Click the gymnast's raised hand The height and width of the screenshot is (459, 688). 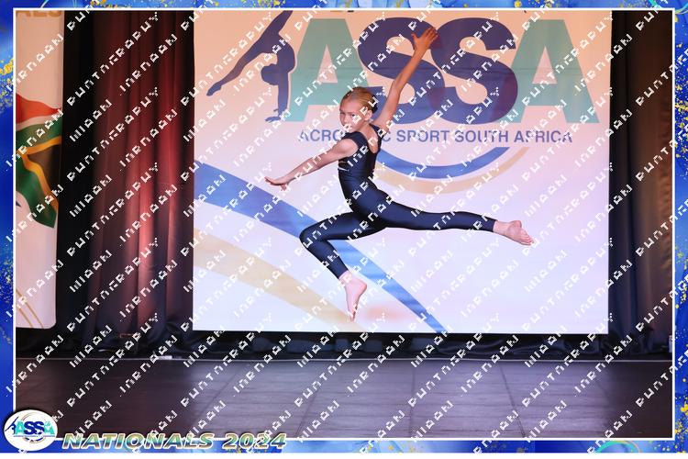point(426,37)
